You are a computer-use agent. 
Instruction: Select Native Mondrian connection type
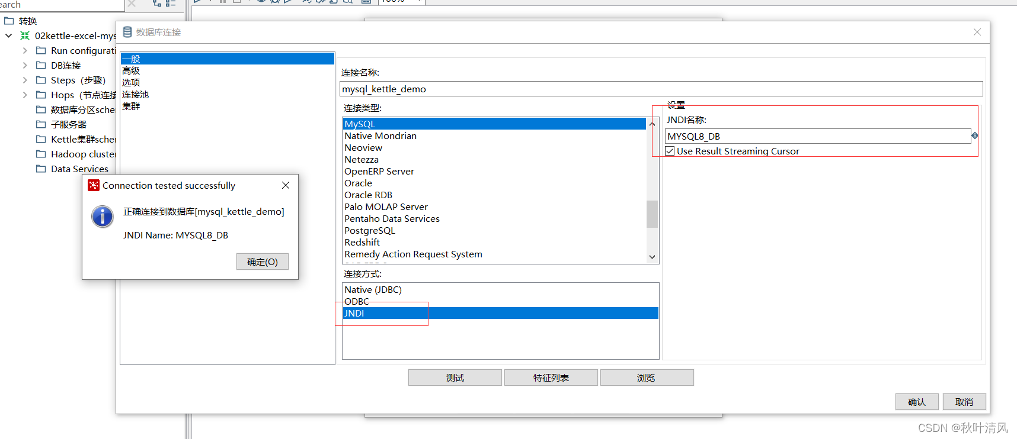494,135
